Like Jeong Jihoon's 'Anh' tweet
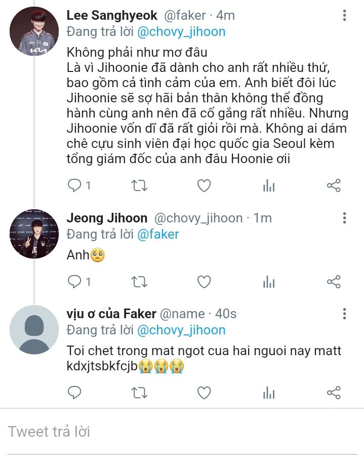This screenshot has width=364, height=457. (204, 282)
